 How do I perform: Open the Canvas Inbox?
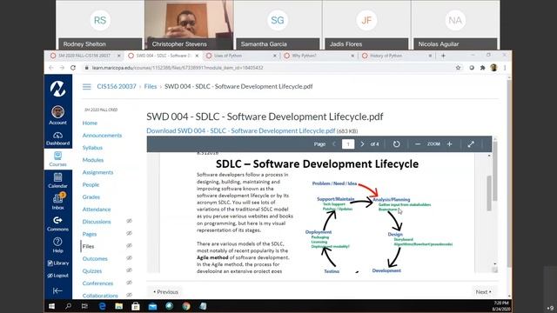click(57, 202)
